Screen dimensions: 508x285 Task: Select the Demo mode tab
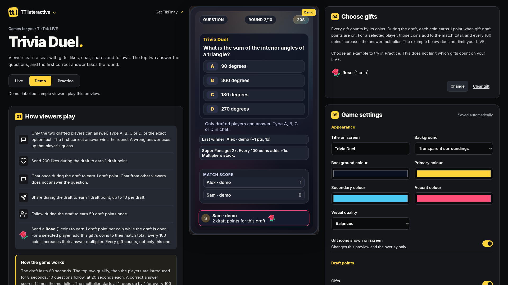[40, 81]
